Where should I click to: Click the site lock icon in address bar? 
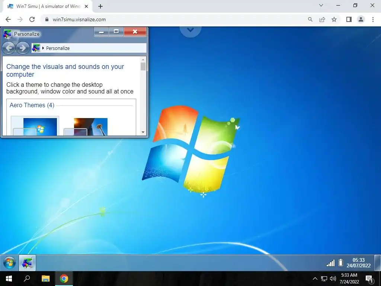tap(47, 19)
